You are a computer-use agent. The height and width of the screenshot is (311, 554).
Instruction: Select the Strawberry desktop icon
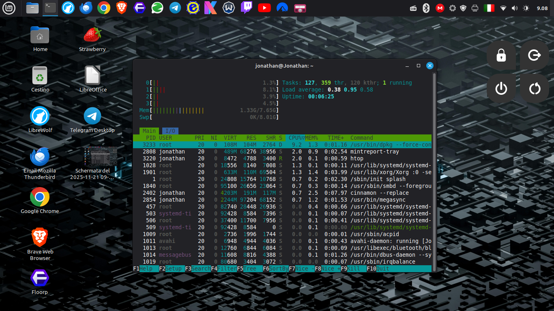(92, 35)
